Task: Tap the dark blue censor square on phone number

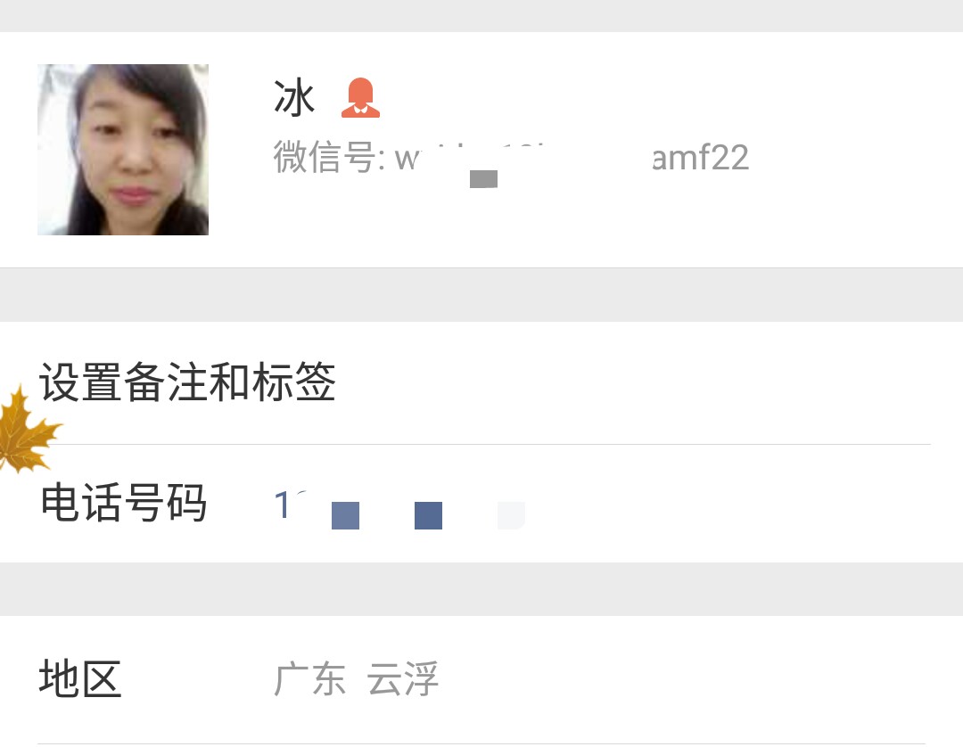Action: (x=428, y=515)
